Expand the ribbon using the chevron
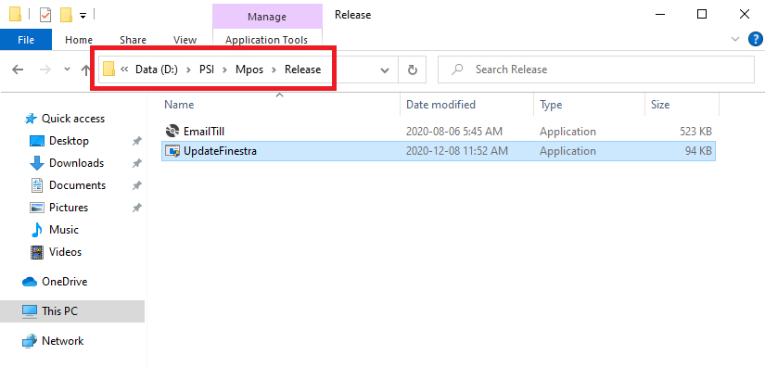The height and width of the screenshot is (367, 765). pyautogui.click(x=735, y=40)
